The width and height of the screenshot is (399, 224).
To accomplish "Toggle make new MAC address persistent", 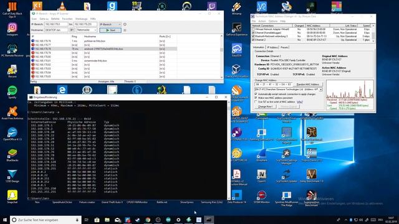I will (256, 98).
